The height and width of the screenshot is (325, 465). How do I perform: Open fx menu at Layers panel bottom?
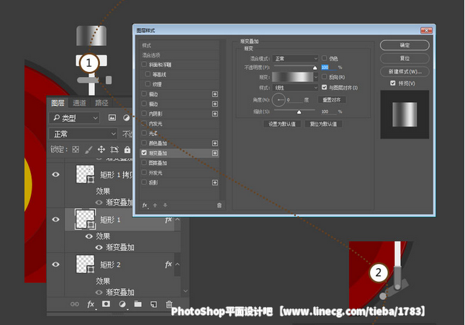click(x=91, y=304)
